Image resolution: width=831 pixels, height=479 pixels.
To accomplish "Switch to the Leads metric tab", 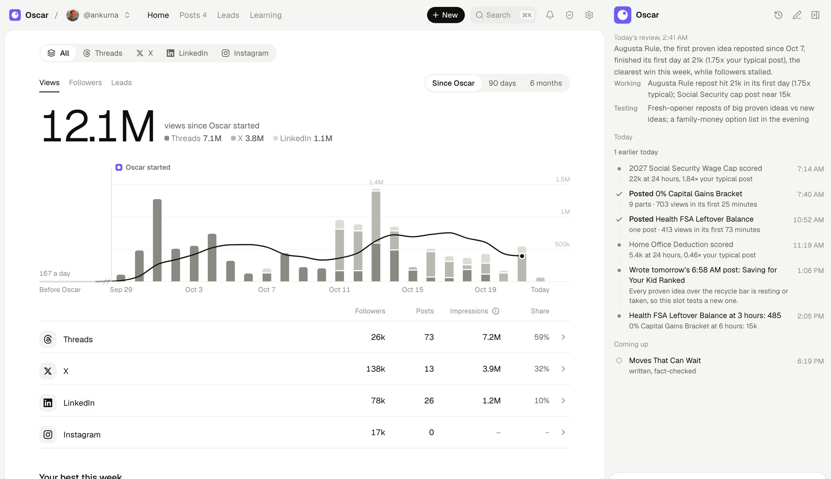I will tap(121, 83).
